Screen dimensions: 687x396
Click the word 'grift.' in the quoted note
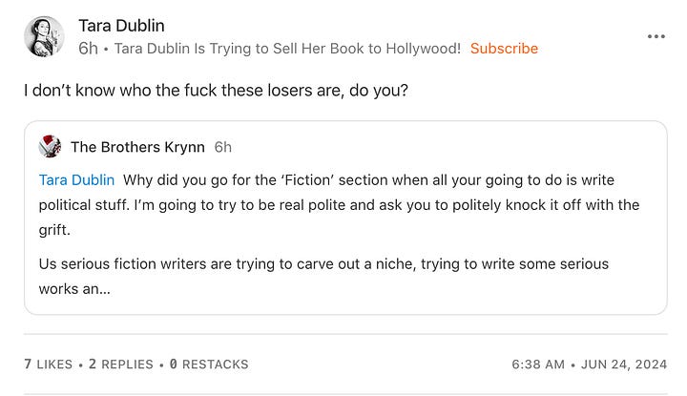[x=54, y=230]
